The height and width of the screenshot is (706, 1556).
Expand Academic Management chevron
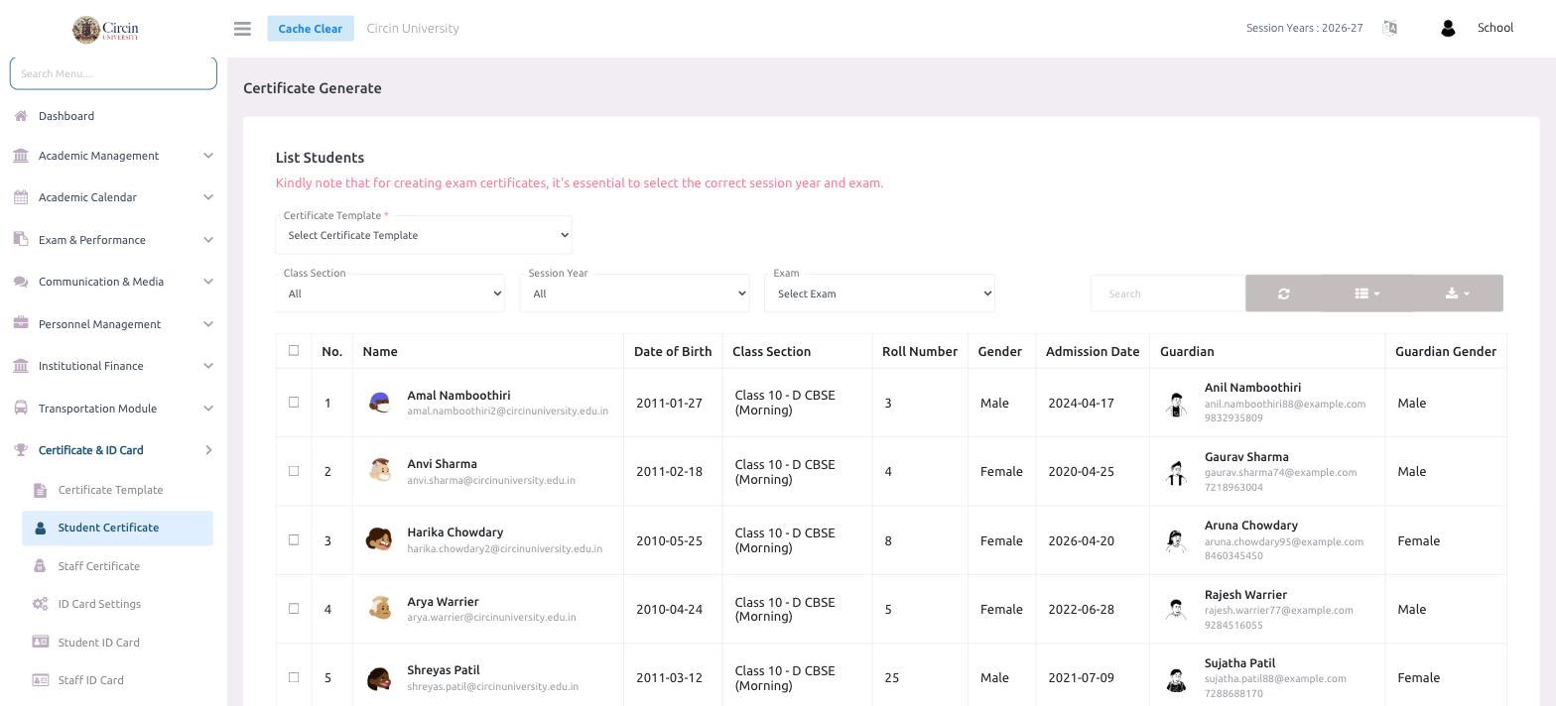tap(207, 156)
